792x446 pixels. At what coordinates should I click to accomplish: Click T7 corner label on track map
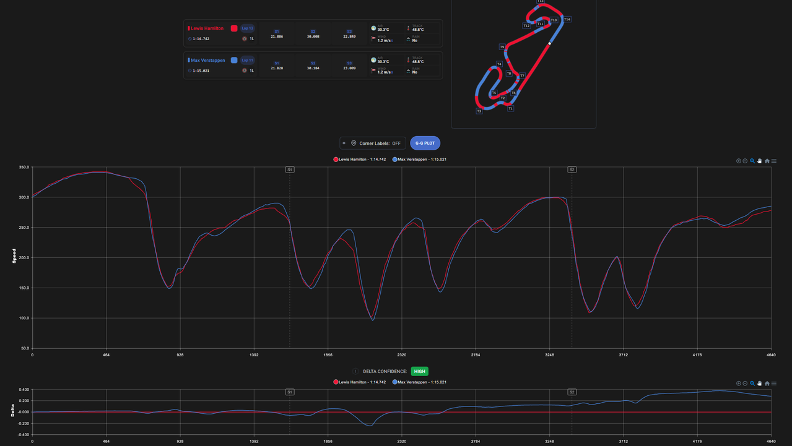coord(522,75)
